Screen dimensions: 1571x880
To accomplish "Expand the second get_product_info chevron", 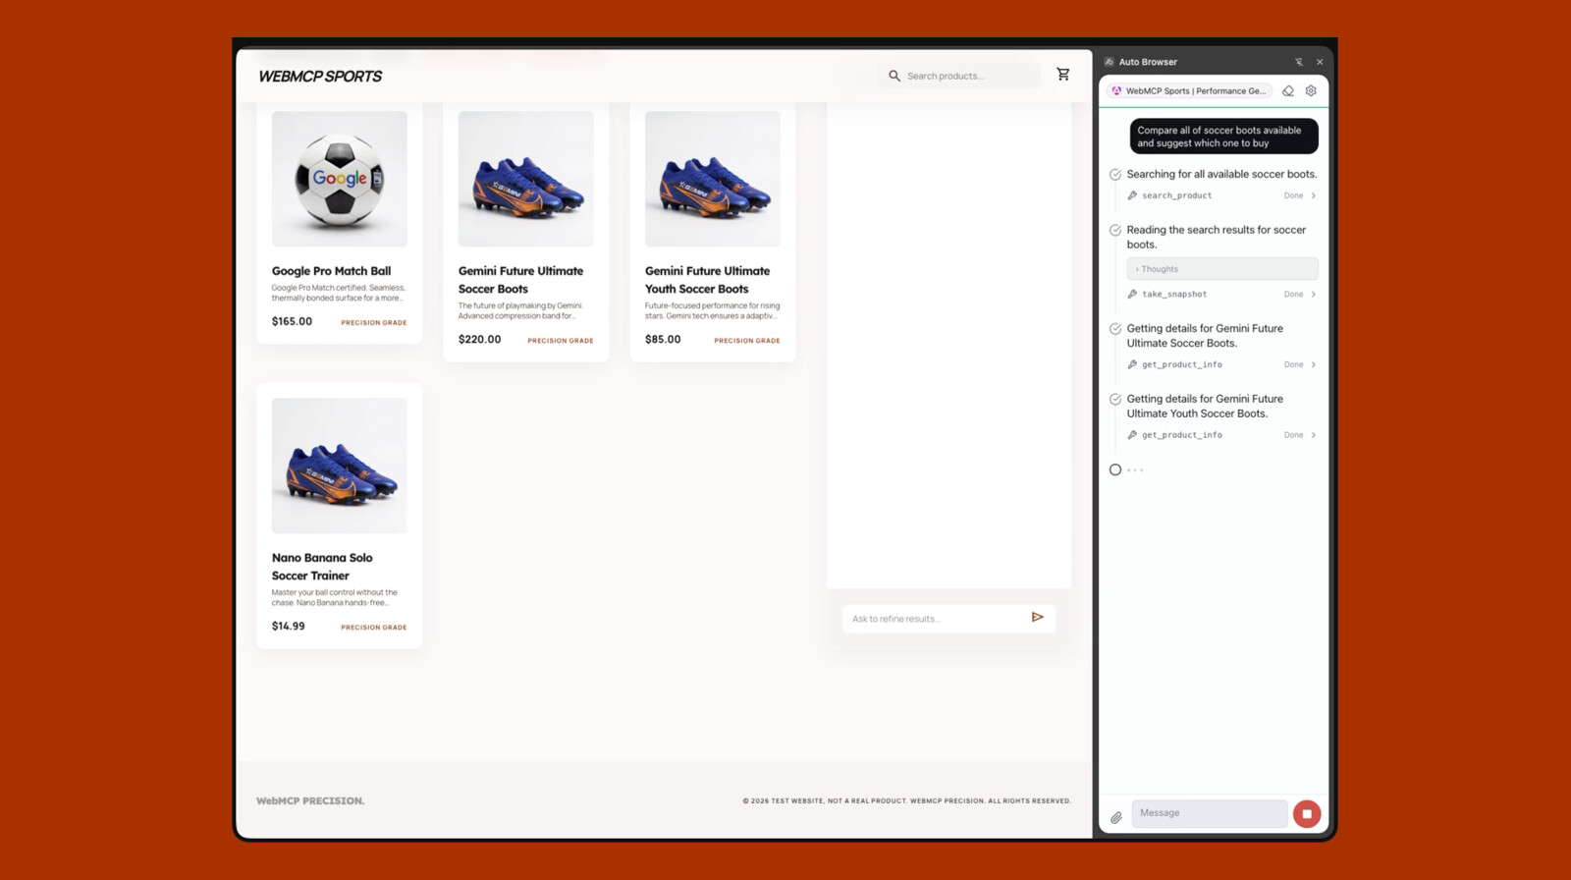I will click(x=1314, y=435).
